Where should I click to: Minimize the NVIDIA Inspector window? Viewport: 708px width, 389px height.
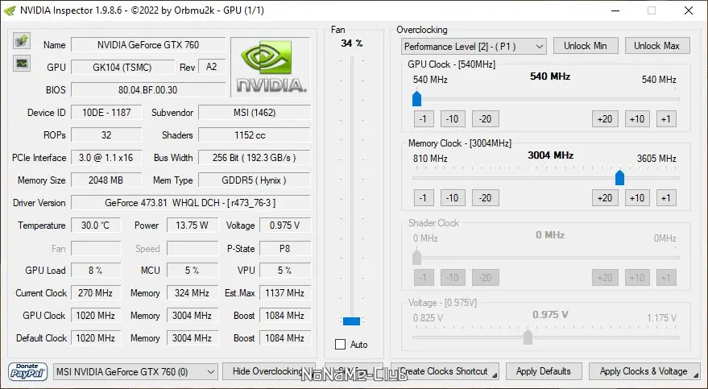point(615,10)
